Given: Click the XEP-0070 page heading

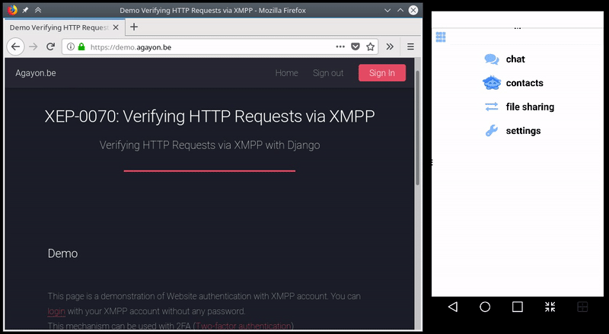Looking at the screenshot, I should [x=210, y=116].
